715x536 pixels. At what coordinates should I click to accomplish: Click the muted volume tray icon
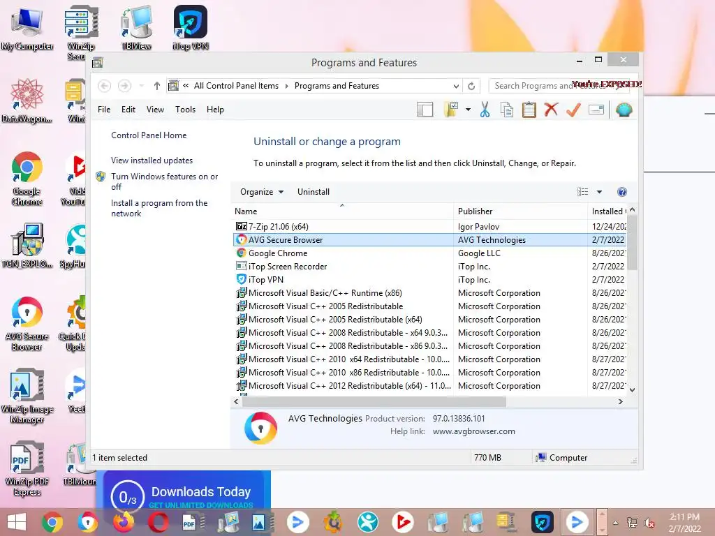point(649,523)
